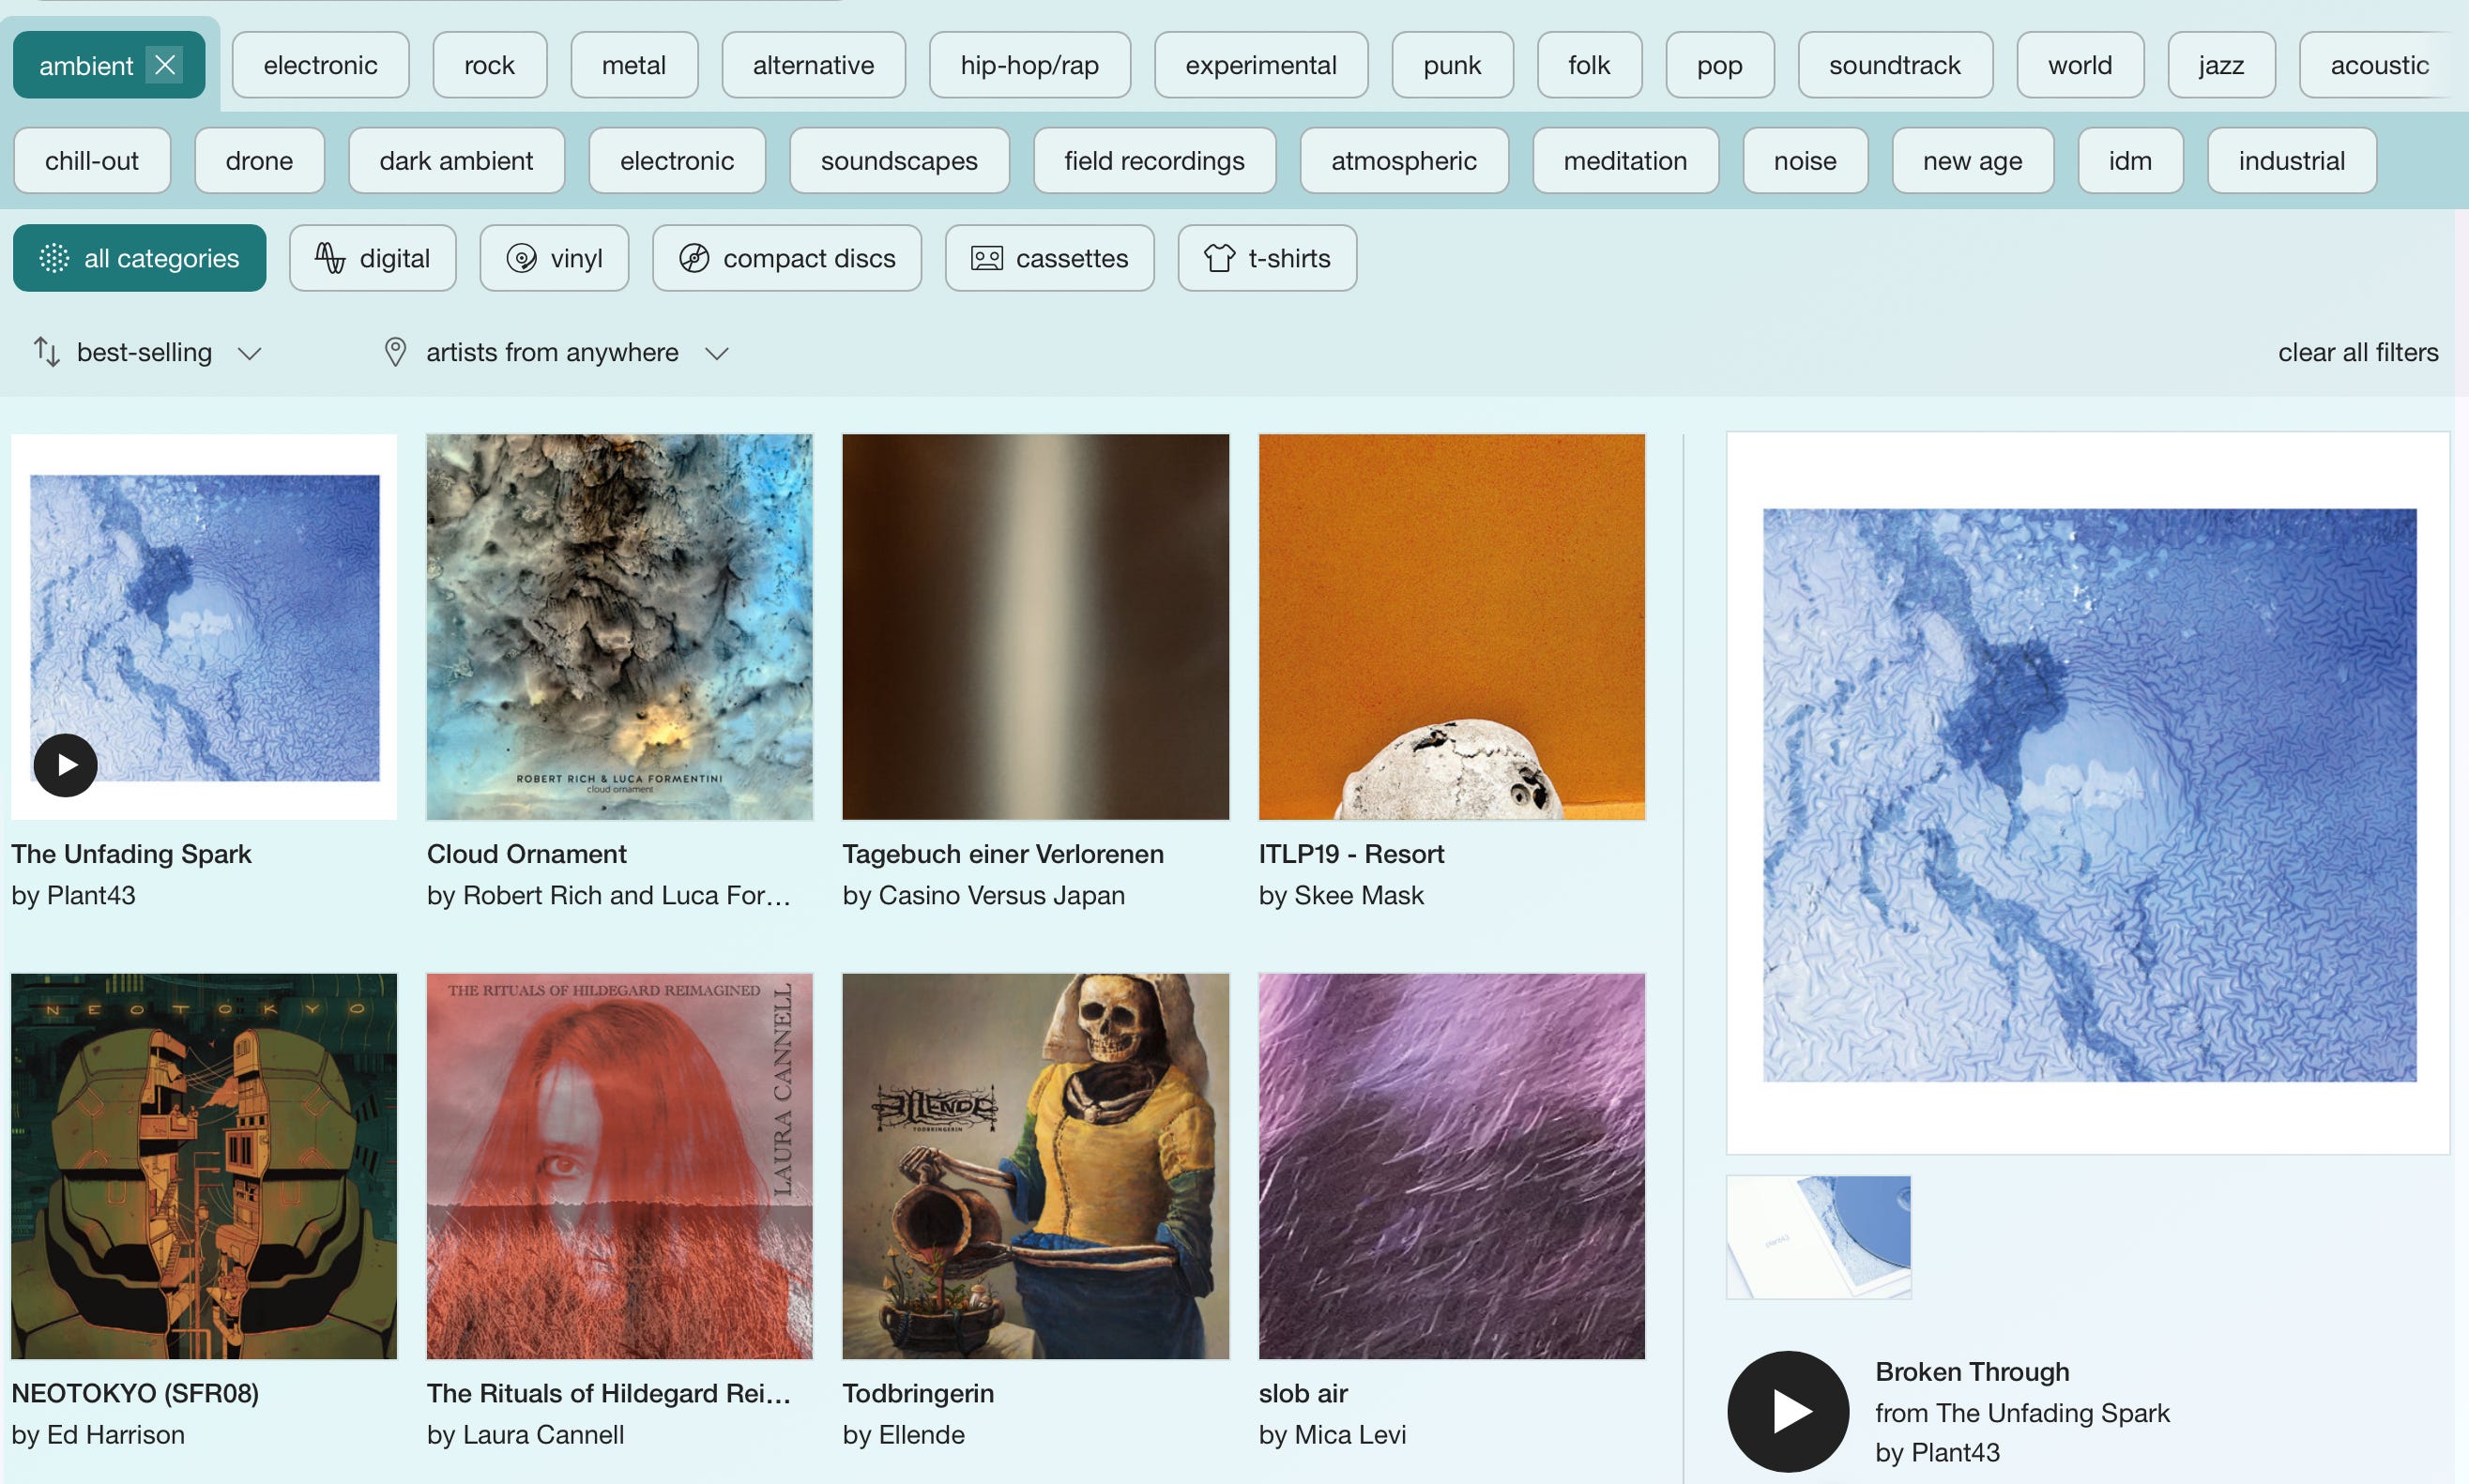Open the best-selling sort menu label

(x=145, y=352)
